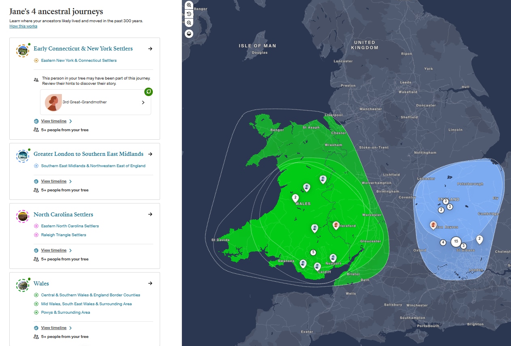Image resolution: width=511 pixels, height=346 pixels.
Task: View timeline for Greater London journey
Action: click(x=54, y=181)
